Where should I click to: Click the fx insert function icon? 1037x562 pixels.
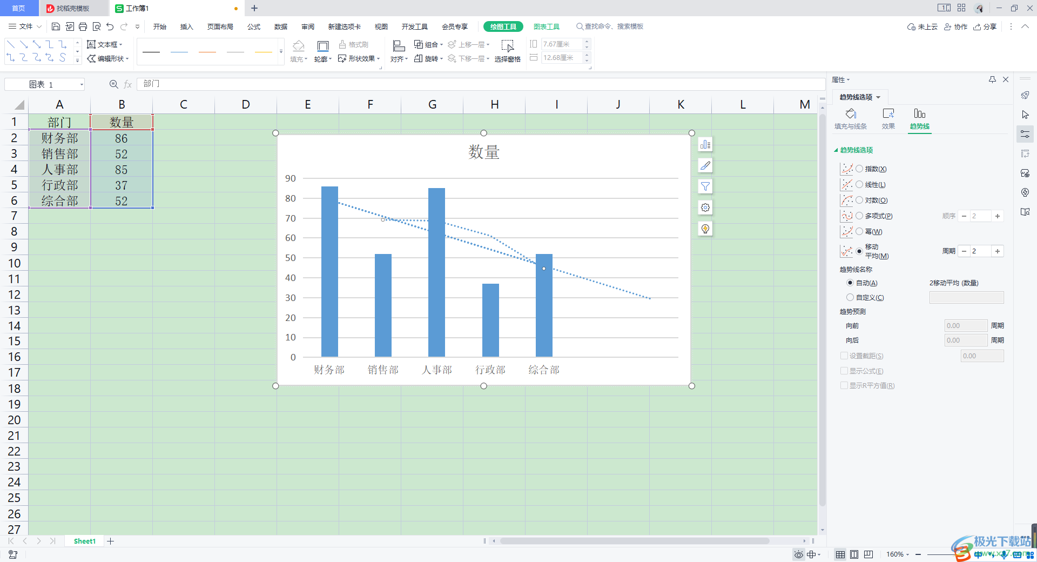click(128, 84)
